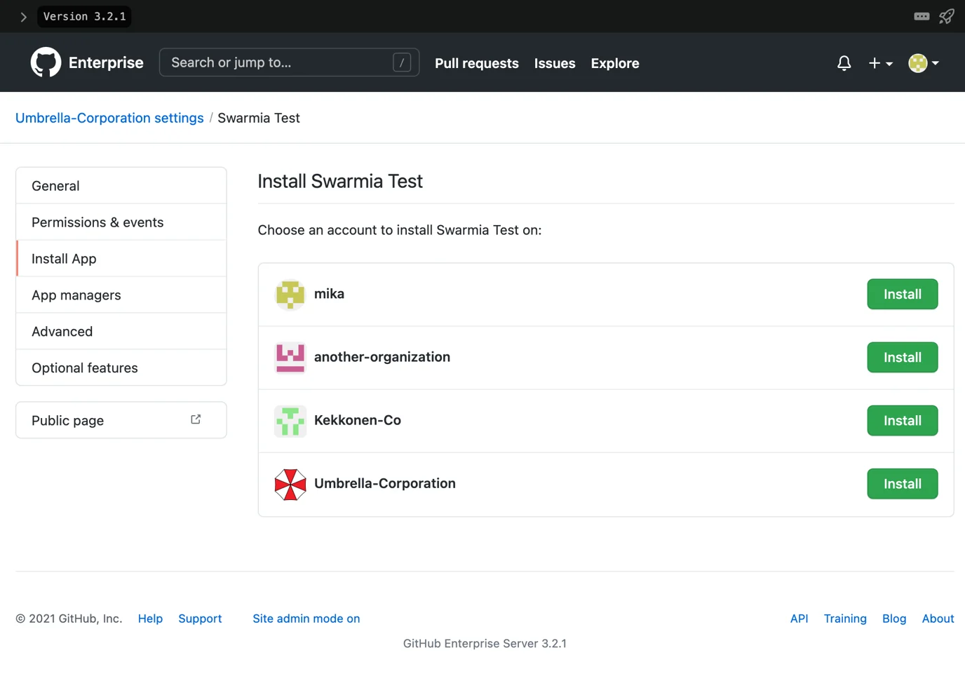This screenshot has height=681, width=965.
Task: Click the rocket ship icon in top bar
Action: [946, 16]
